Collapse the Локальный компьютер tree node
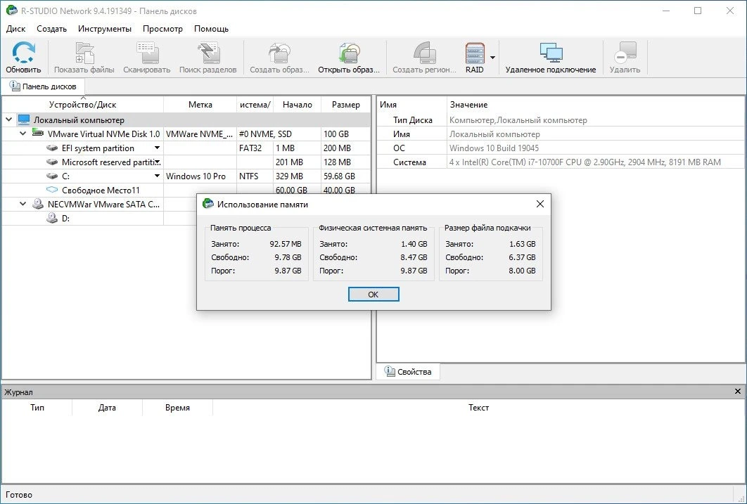 8,120
